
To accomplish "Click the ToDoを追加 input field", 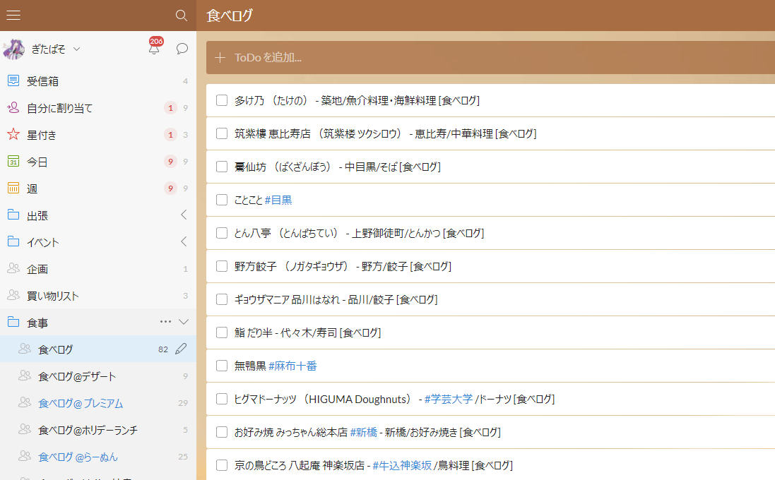I will coord(490,58).
